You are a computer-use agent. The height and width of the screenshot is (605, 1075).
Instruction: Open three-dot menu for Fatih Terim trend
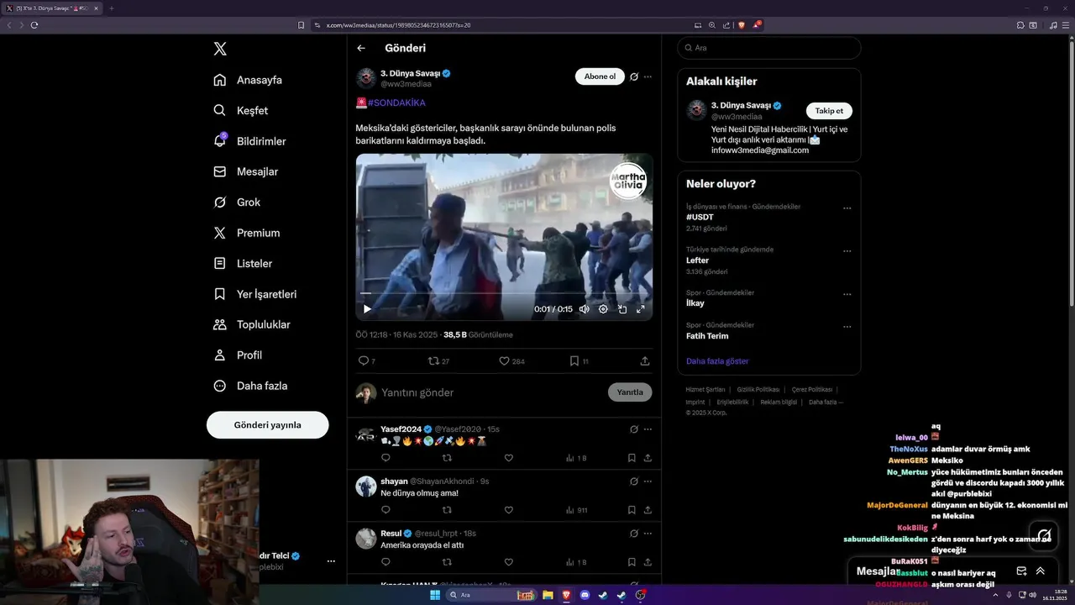point(847,327)
